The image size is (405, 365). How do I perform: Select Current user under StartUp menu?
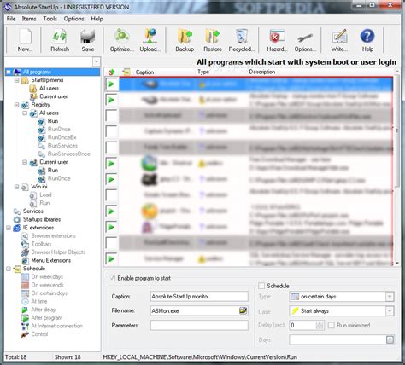(x=54, y=96)
